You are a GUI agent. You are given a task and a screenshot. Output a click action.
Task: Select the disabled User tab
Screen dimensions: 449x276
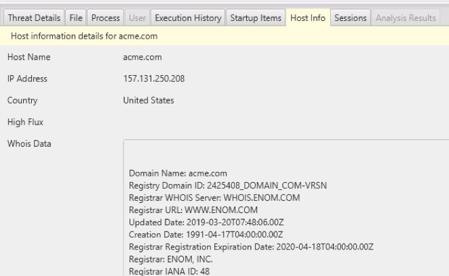[137, 18]
